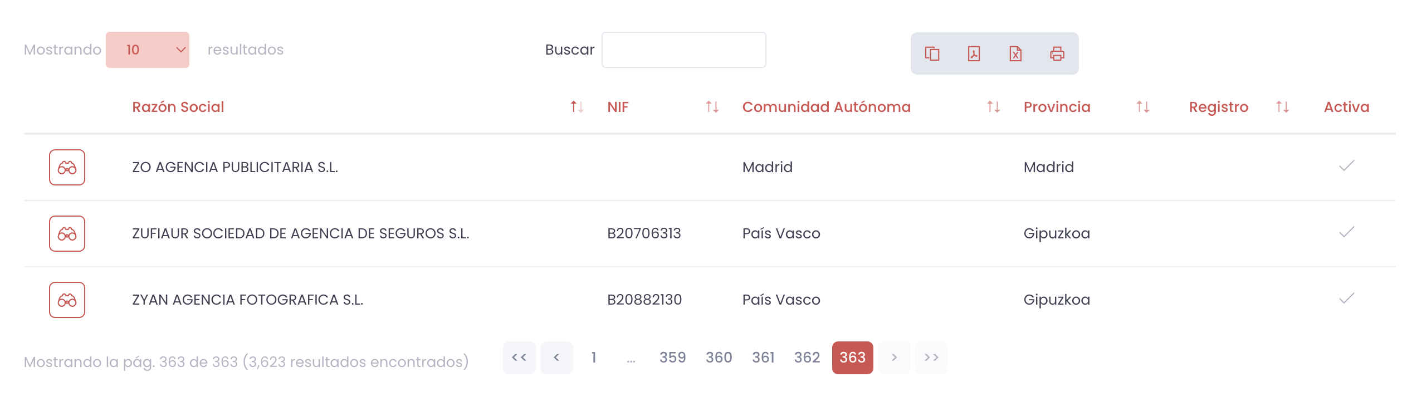Sort by Provincia column
This screenshot has height=401, width=1407.
(x=1142, y=107)
